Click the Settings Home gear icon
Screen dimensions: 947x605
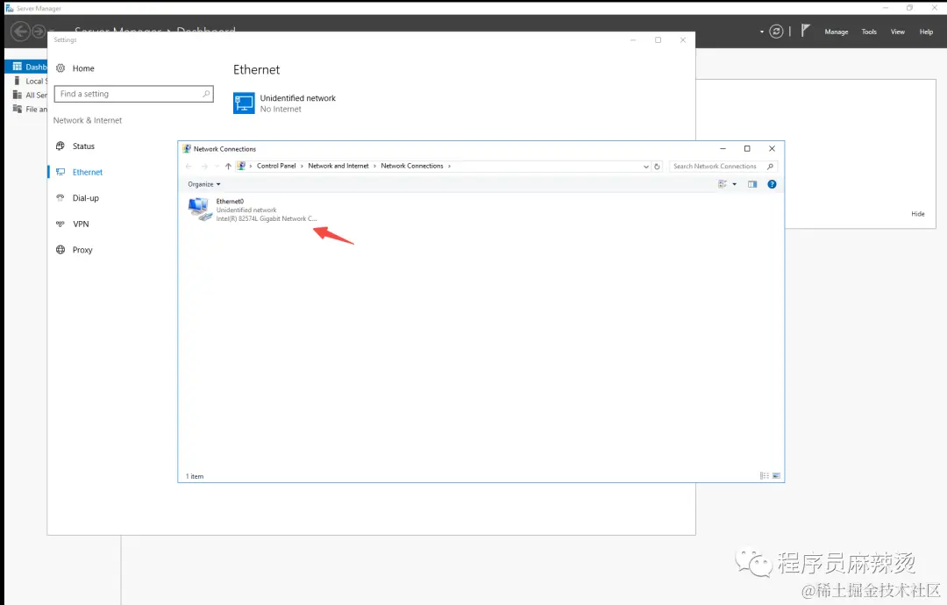coord(61,68)
